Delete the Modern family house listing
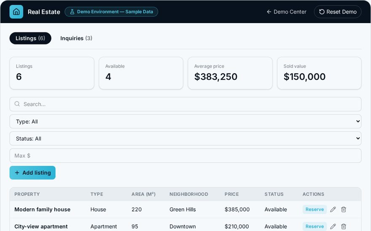This screenshot has height=231, width=371. [x=344, y=209]
